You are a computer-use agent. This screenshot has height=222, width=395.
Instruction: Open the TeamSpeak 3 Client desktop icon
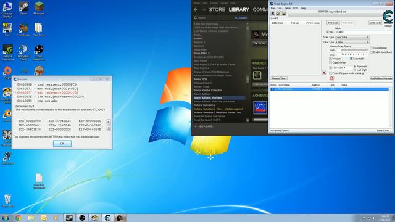point(23,52)
